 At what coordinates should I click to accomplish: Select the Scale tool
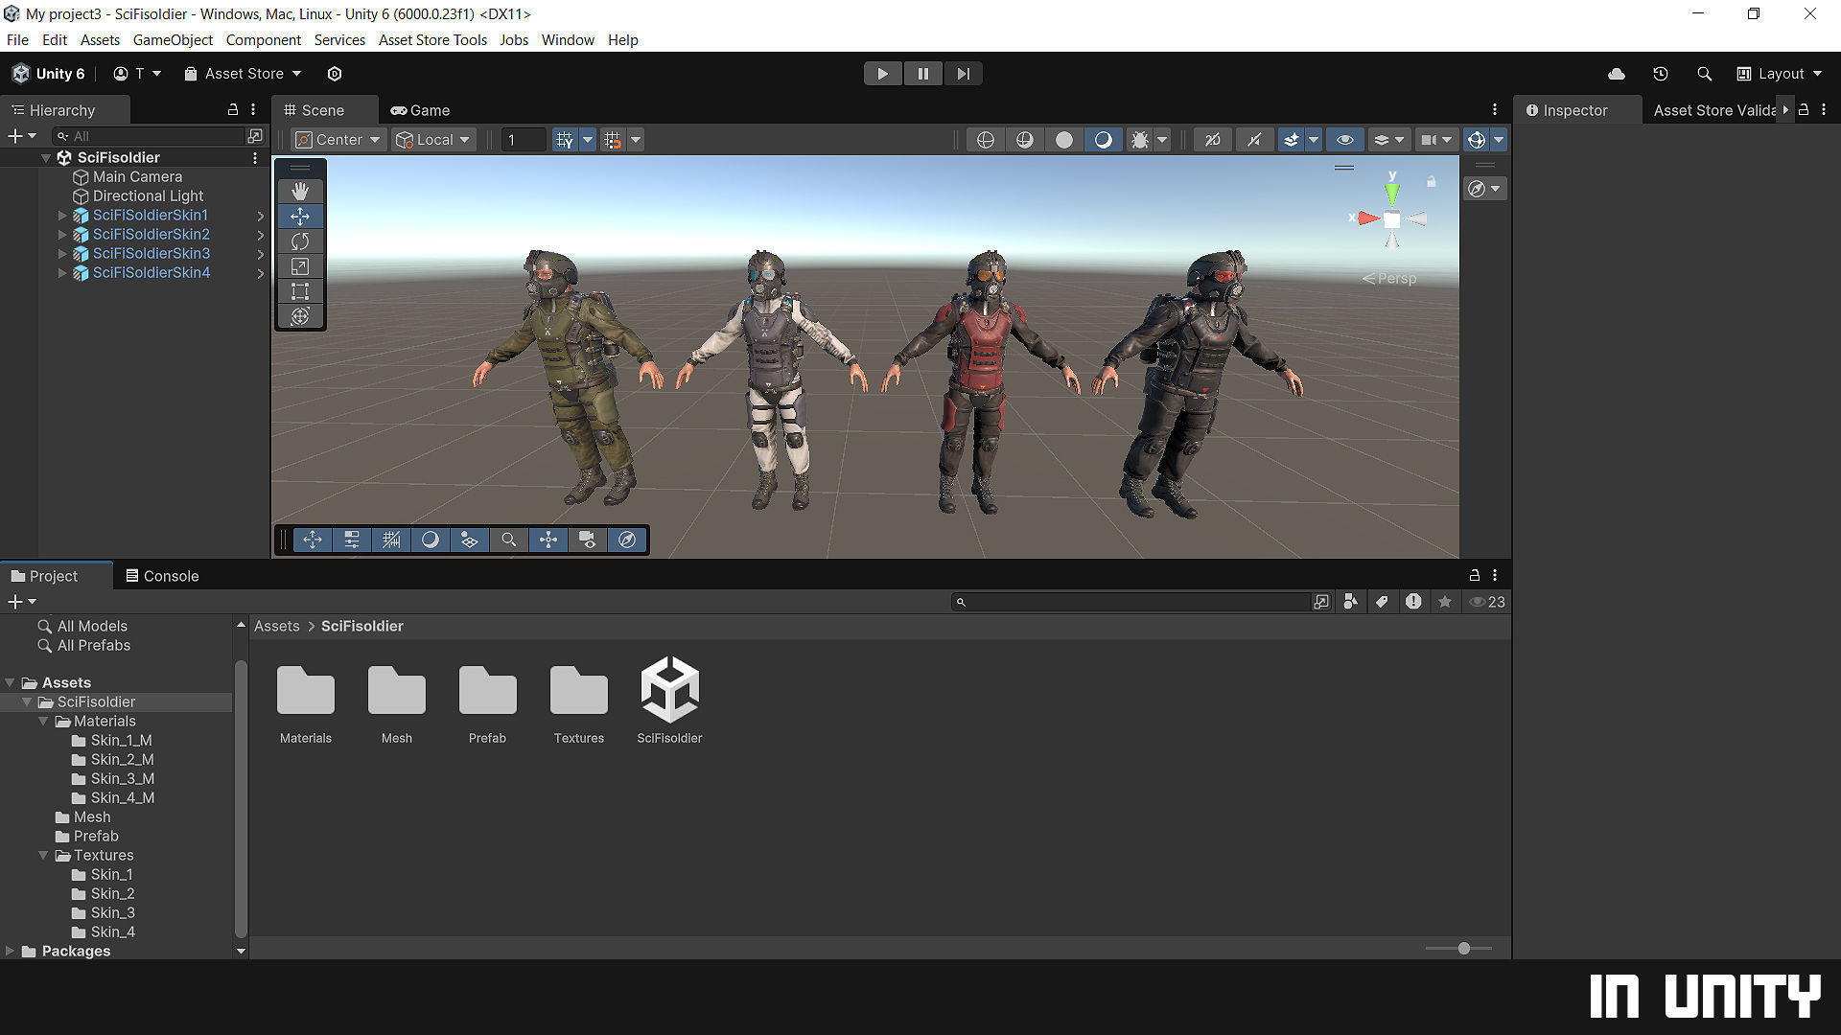click(x=300, y=266)
